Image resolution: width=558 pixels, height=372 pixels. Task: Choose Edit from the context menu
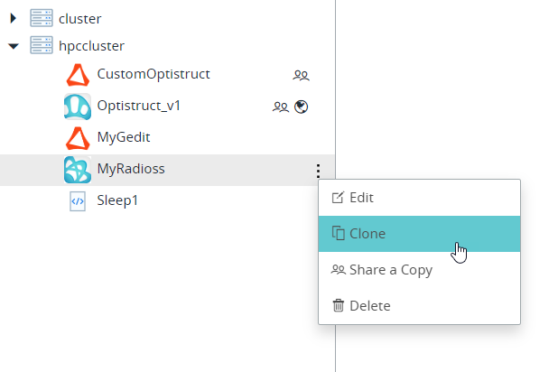[x=361, y=198]
